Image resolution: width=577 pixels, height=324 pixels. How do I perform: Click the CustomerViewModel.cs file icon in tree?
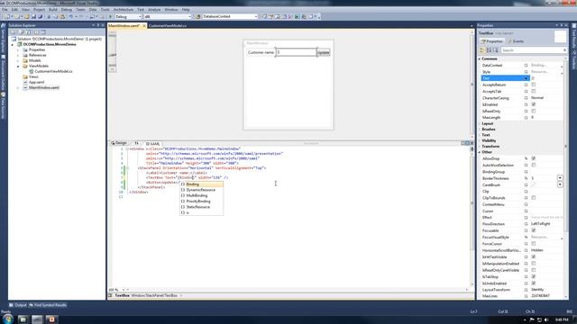tap(32, 71)
